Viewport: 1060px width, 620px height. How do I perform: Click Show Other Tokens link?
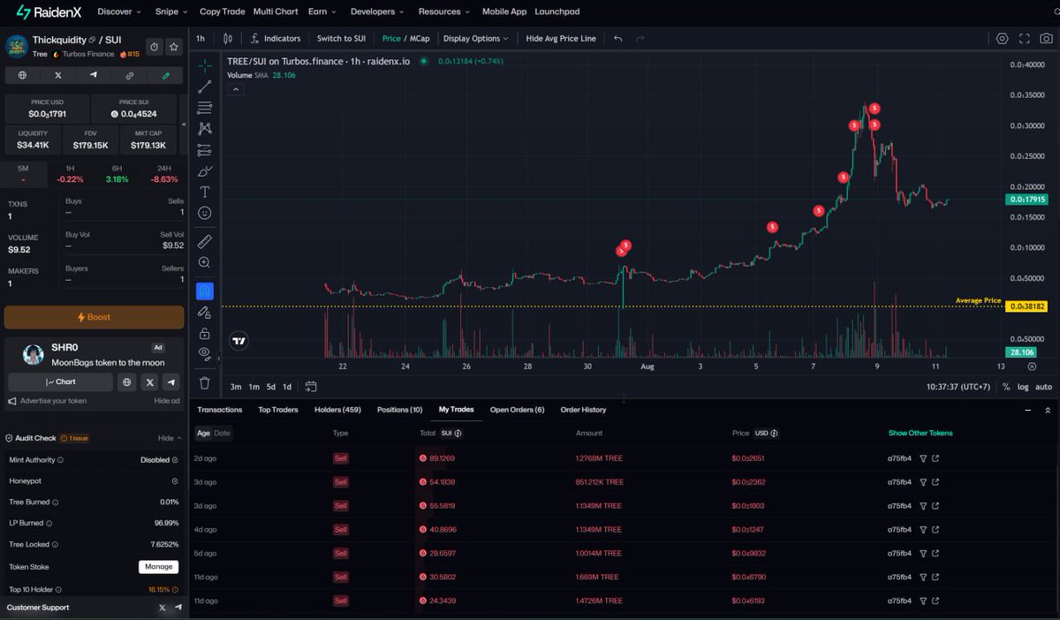click(x=920, y=433)
